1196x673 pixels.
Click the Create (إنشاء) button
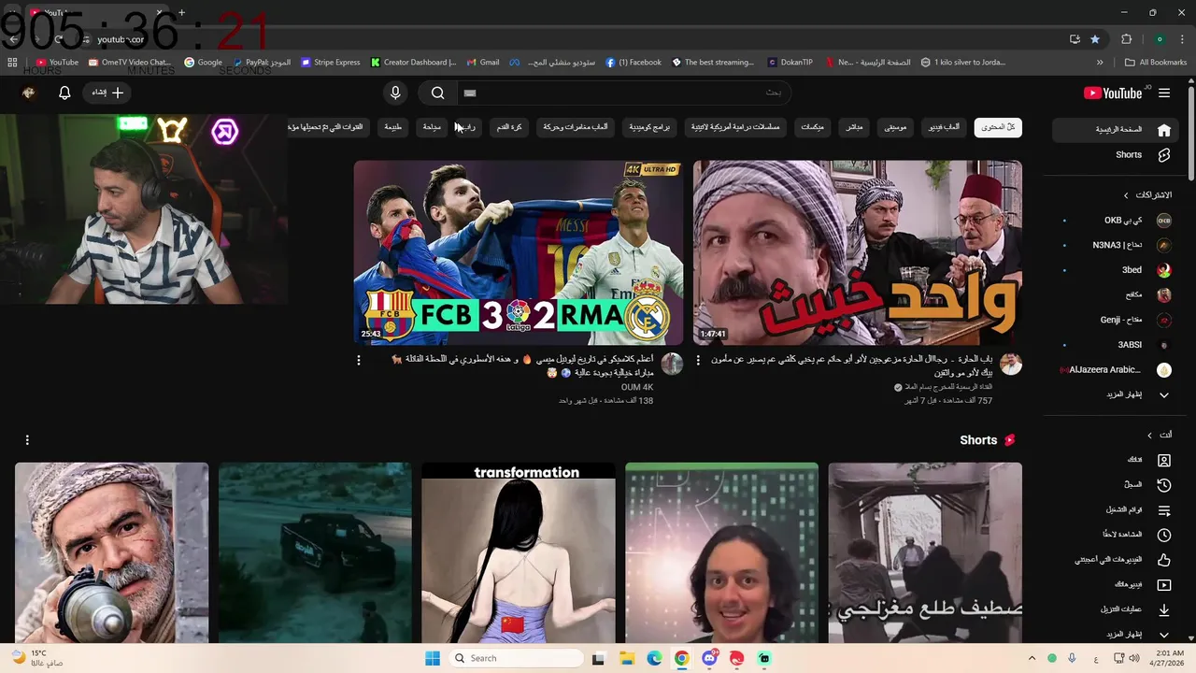point(107,93)
